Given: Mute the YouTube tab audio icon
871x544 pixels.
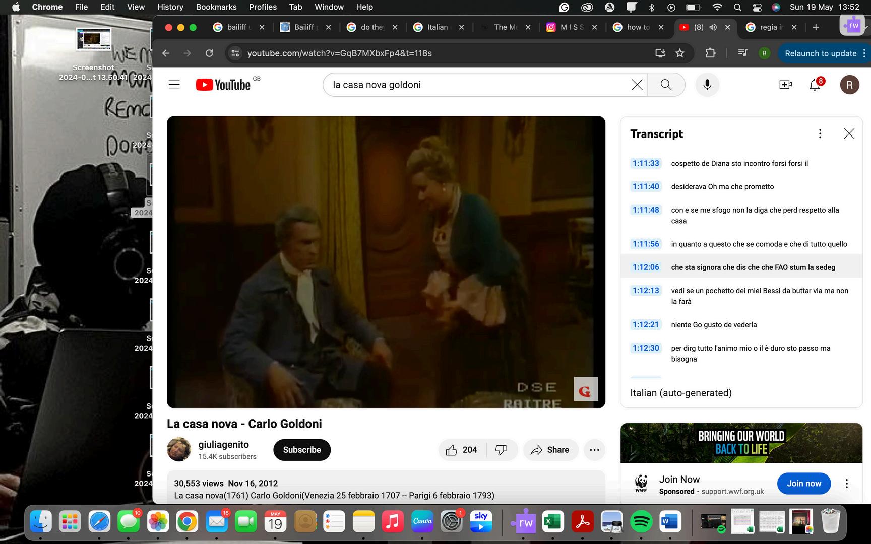Looking at the screenshot, I should point(713,27).
